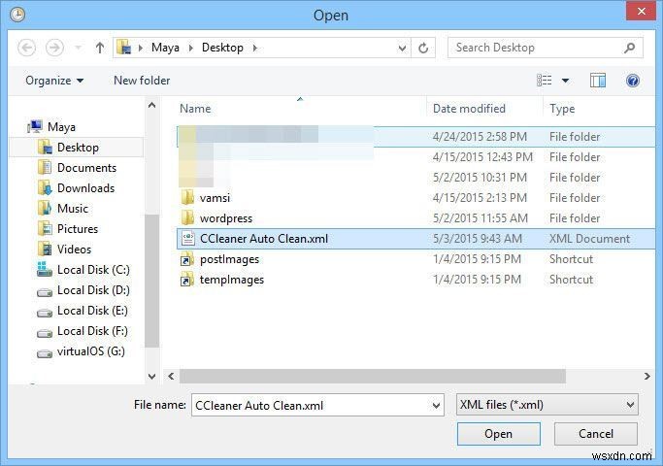Select Local Disk (D:) drive

point(93,290)
